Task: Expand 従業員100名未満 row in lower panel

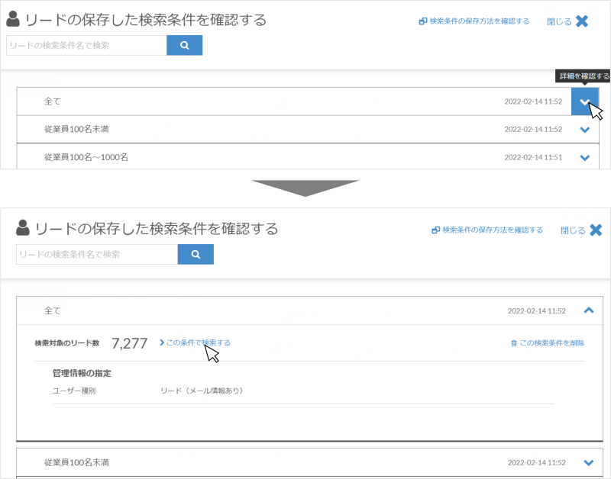Action: point(589,462)
